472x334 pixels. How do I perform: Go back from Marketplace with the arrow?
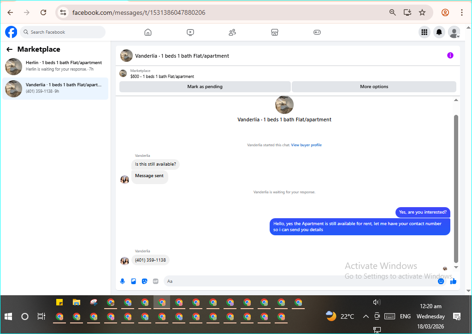10,49
